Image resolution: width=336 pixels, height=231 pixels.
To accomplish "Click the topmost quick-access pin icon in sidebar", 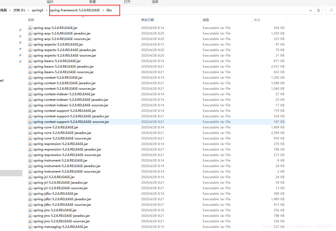I will click(x=20, y=30).
